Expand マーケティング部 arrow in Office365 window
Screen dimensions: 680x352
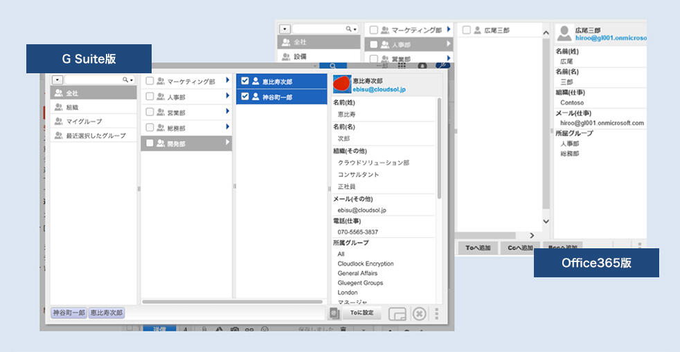click(x=449, y=29)
